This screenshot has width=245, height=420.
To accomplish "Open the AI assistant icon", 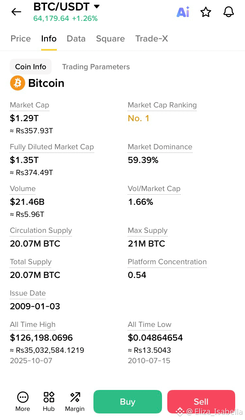I will tap(183, 12).
